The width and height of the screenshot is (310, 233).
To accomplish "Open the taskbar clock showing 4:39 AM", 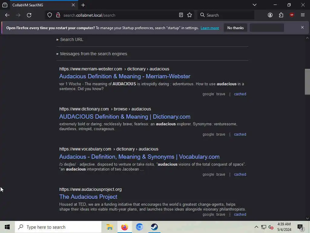I will pyautogui.click(x=284, y=227).
